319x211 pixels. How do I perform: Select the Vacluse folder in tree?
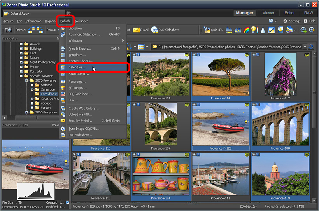point(46,103)
